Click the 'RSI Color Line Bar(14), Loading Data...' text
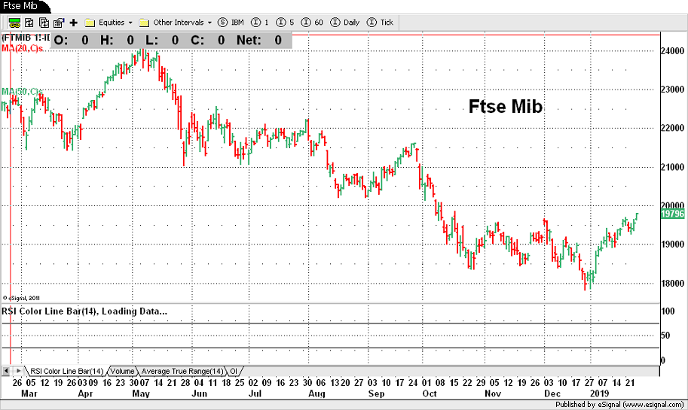This screenshot has height=410, width=688. (x=84, y=311)
